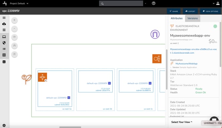
Task: Open the cloud upload sidebar icon
Action: (x=4, y=24)
